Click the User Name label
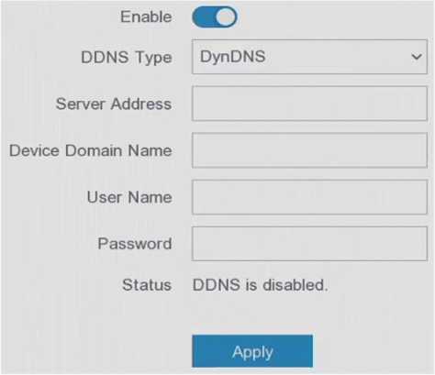Viewport: 435px width, 375px height. 129,197
